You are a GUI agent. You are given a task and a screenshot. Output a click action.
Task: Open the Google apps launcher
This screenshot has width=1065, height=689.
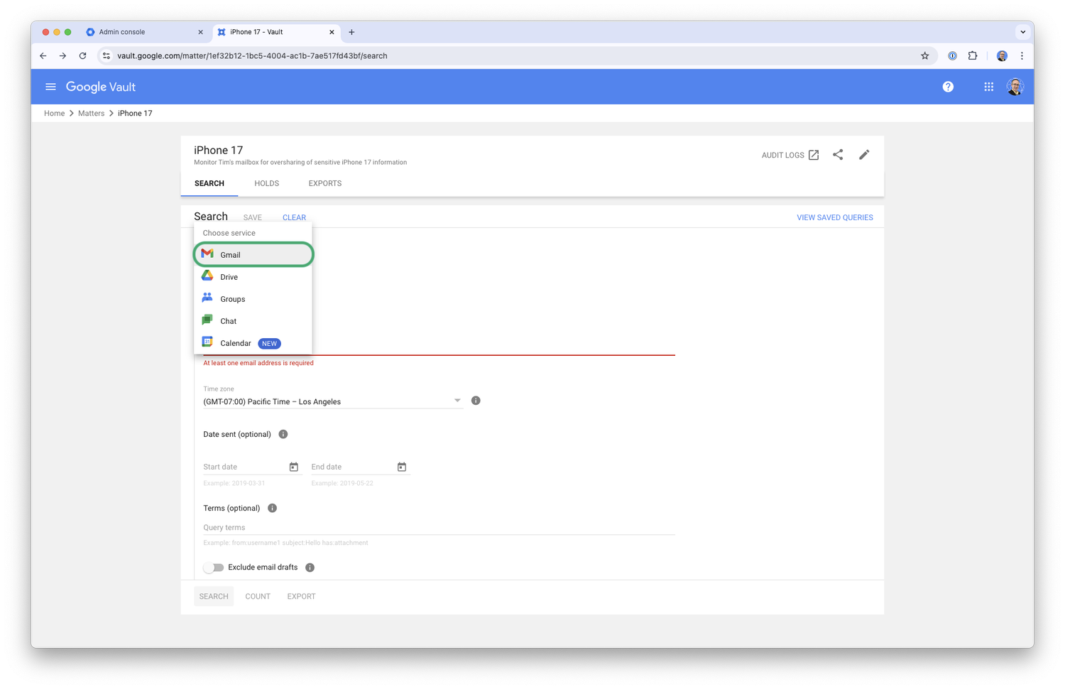(988, 86)
